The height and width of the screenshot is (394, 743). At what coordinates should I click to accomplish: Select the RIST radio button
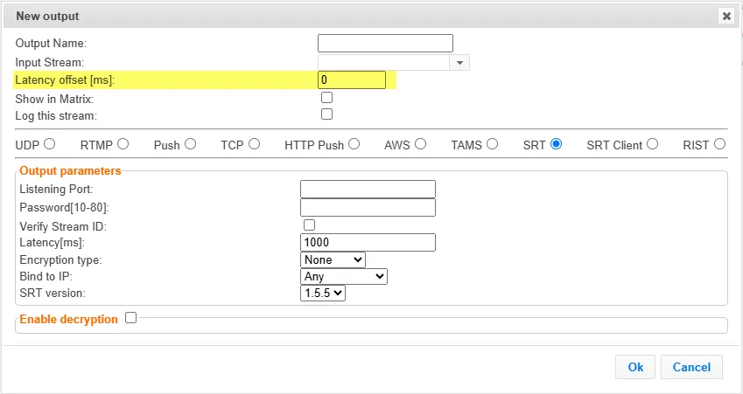point(719,144)
